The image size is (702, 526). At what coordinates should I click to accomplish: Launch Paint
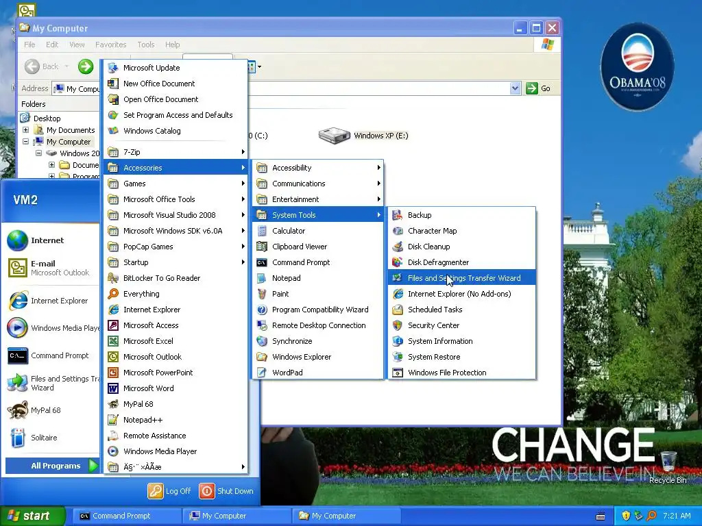coord(318,294)
